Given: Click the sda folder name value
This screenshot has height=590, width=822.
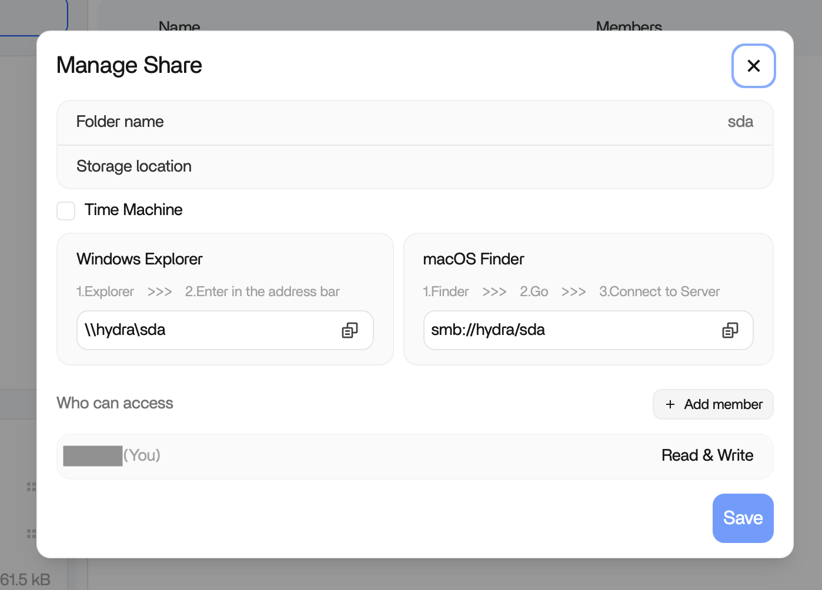Looking at the screenshot, I should coord(740,122).
